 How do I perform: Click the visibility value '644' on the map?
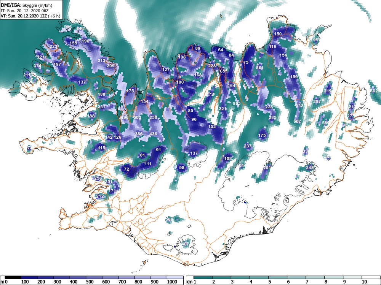point(80,29)
